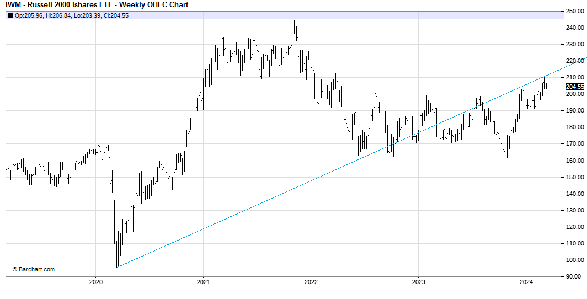Screen dimensions: 587x299
Task: Click the 2024 date axis label
Action: [526, 282]
